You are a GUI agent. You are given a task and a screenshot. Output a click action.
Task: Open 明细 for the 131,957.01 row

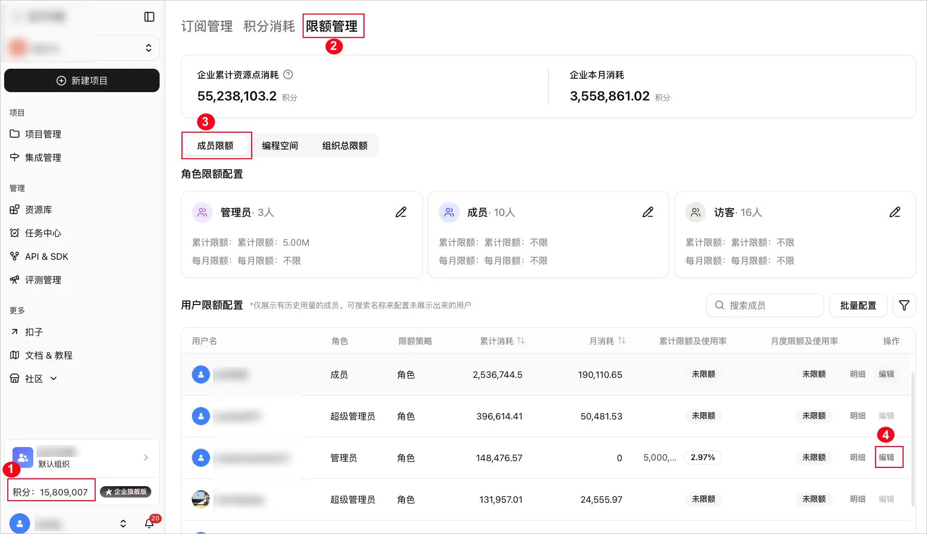(858, 499)
